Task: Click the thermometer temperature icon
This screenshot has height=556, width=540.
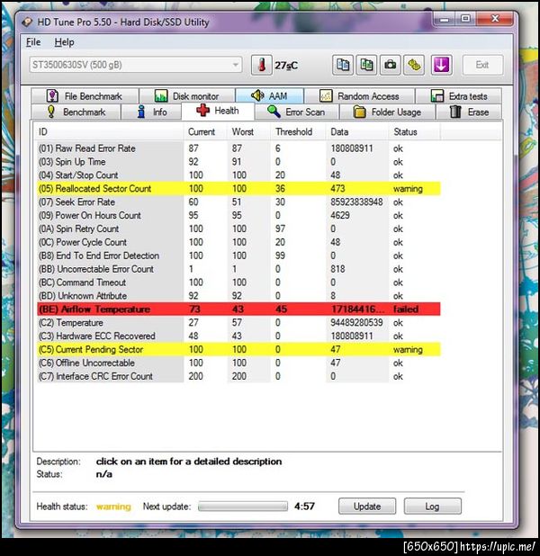Action: [x=262, y=65]
